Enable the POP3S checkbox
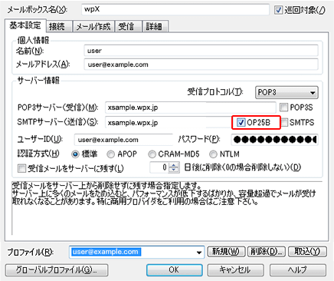The image size is (334, 281). 283,107
